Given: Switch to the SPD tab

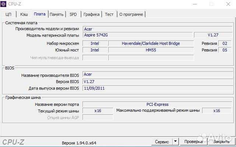Looking at the screenshot, I should tap(73, 14).
